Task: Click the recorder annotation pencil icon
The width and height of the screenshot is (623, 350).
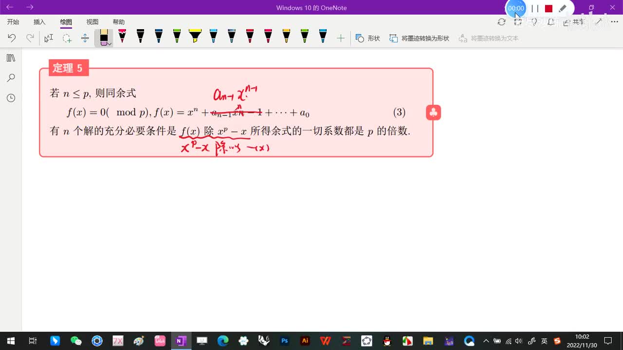Action: [x=563, y=8]
